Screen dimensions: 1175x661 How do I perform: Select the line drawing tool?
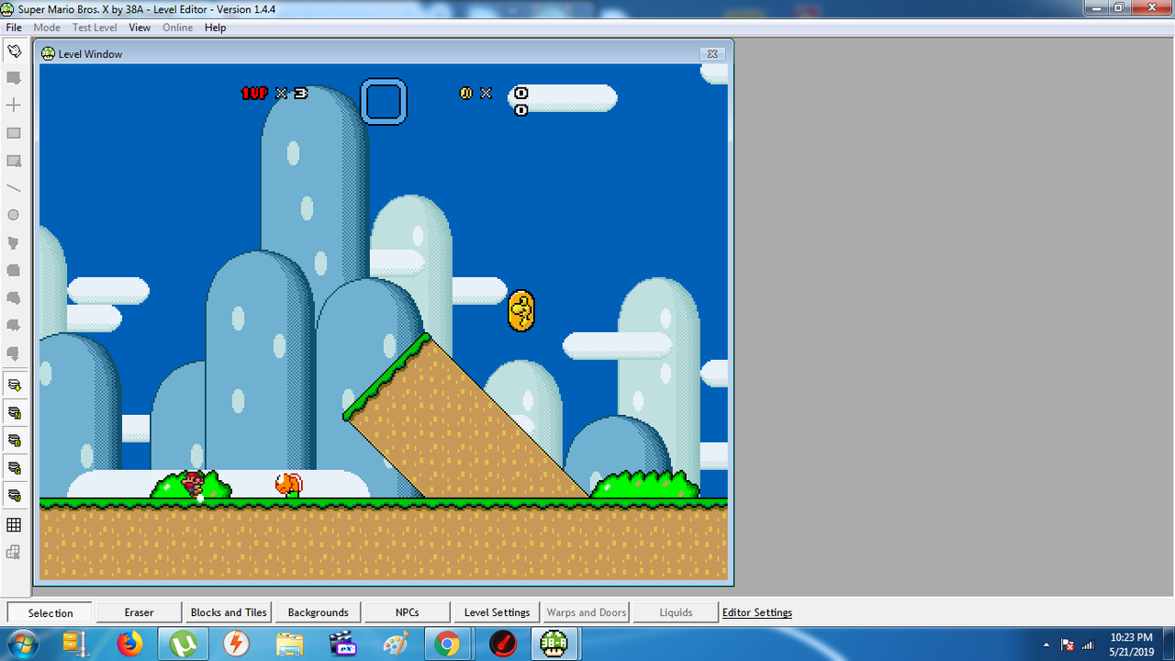(x=14, y=188)
